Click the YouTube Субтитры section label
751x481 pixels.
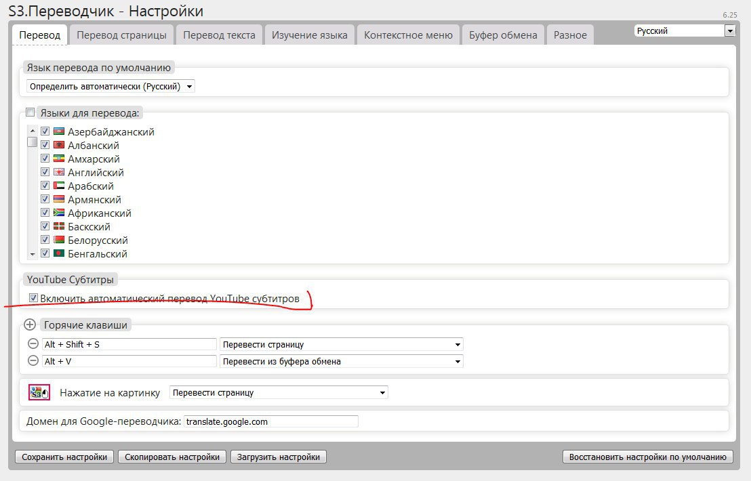click(x=70, y=280)
